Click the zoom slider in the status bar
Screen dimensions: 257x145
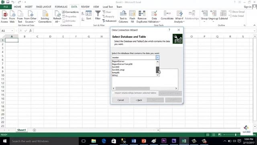pyautogui.click(x=236, y=135)
